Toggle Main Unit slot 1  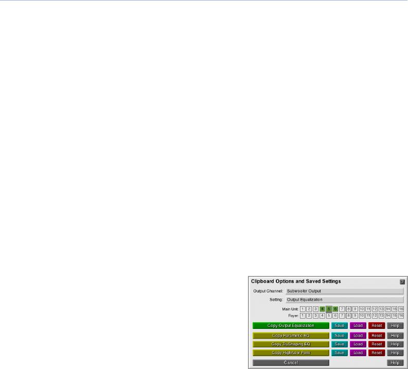tap(303, 309)
